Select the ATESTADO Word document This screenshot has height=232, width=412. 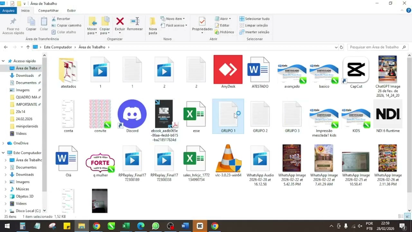[x=260, y=70]
